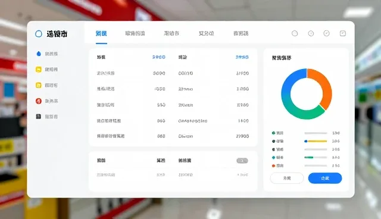Switch to the gray tab beside the active tab
Image resolution: width=381 pixels, height=219 pixels.
[135, 33]
